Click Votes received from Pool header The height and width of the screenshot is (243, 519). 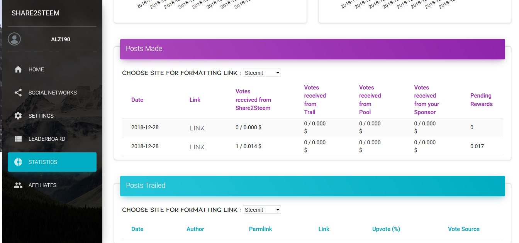[370, 100]
